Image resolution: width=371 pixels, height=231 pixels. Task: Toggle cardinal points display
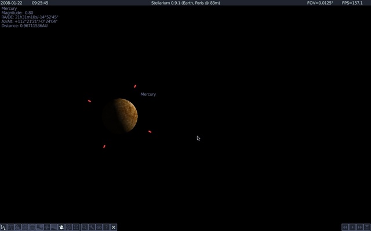coord(47,227)
